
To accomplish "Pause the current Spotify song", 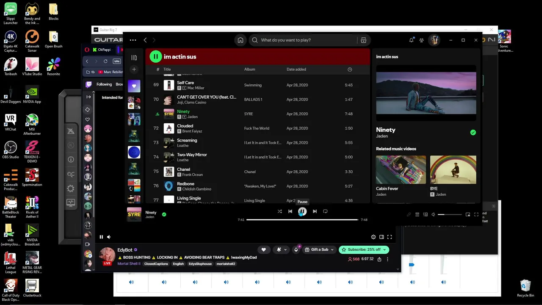I will pyautogui.click(x=302, y=211).
